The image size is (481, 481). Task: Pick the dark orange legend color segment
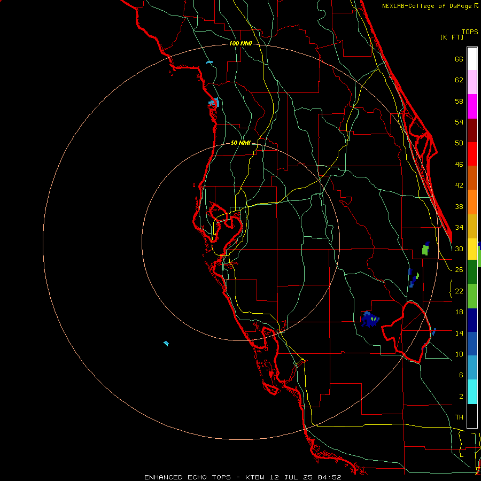pyautogui.click(x=472, y=177)
